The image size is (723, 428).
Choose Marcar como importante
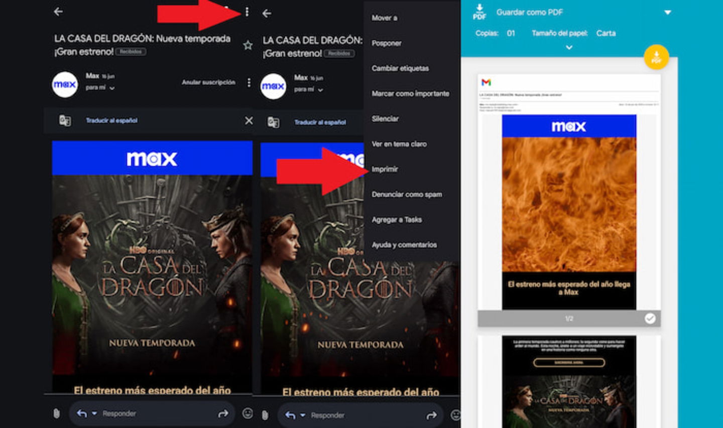(412, 93)
